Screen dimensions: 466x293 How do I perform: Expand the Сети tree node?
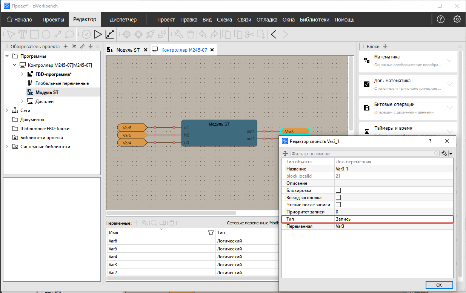(x=7, y=110)
